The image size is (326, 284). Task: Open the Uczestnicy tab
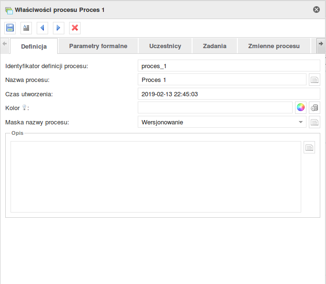[165, 46]
